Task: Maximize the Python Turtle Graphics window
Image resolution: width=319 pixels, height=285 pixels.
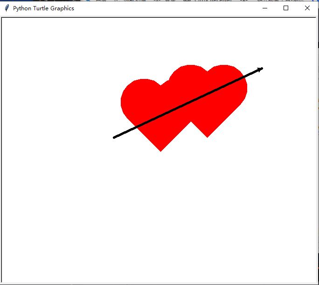Action: pyautogui.click(x=285, y=8)
